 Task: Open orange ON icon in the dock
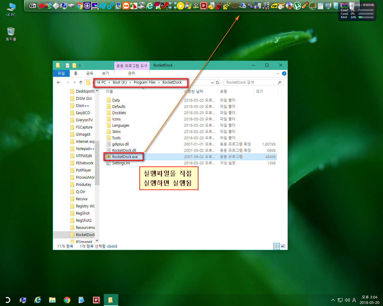[126, 6]
